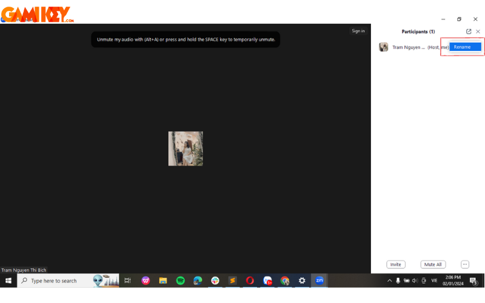485x303 pixels.
Task: Open the Zoom icon in taskbar
Action: tap(319, 281)
